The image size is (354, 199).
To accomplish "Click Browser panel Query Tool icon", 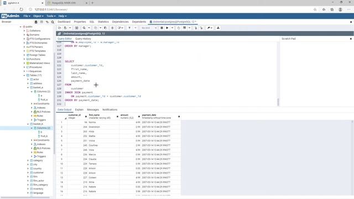I will [x=36, y=22].
